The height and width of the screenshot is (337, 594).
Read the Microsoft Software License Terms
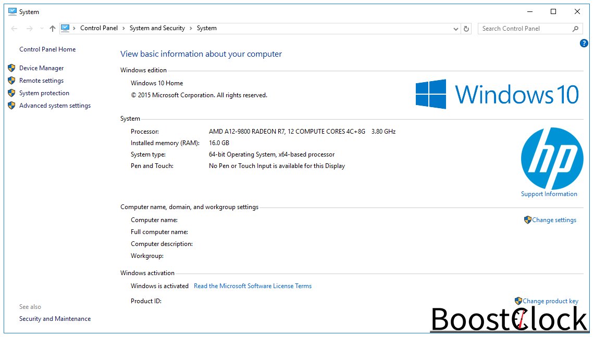tap(253, 286)
